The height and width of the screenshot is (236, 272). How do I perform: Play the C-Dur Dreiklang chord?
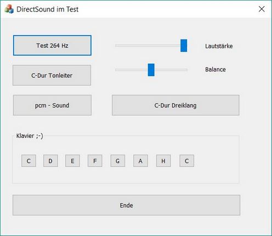tap(175, 105)
